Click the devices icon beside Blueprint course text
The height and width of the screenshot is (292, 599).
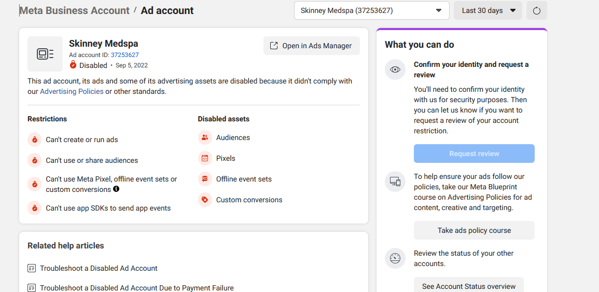point(395,182)
